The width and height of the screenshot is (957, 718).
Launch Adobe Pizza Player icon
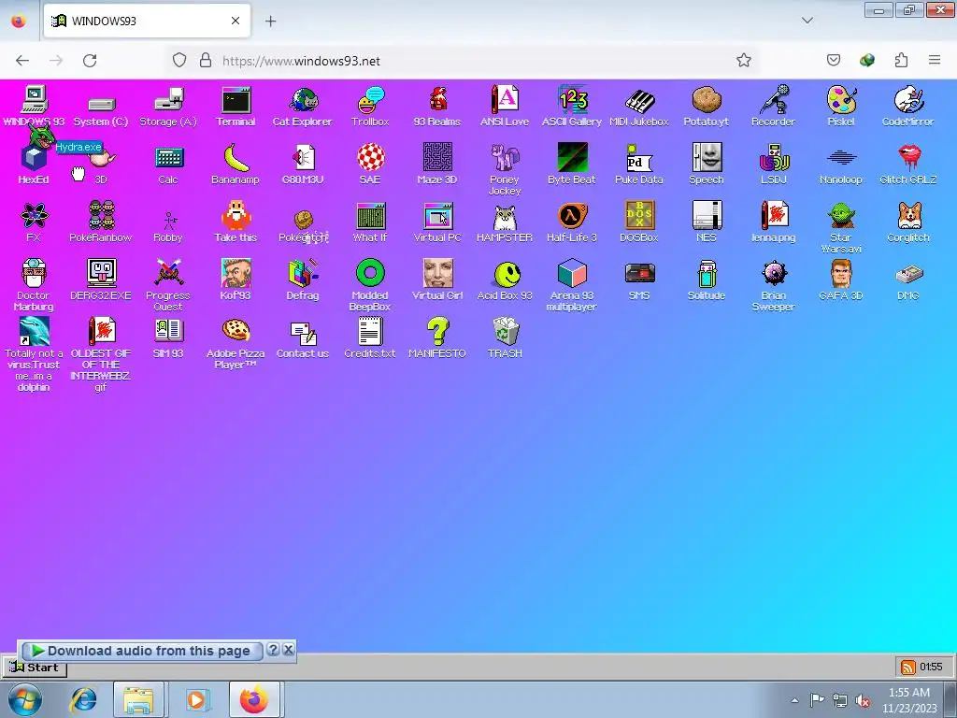click(236, 332)
